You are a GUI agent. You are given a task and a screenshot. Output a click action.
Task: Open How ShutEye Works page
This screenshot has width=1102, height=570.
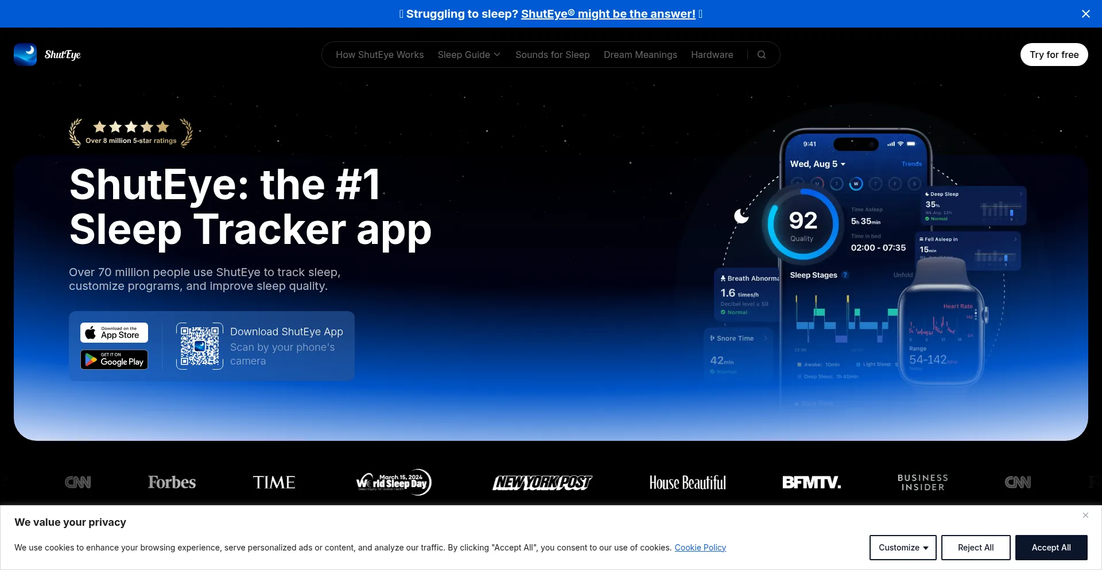coord(380,55)
